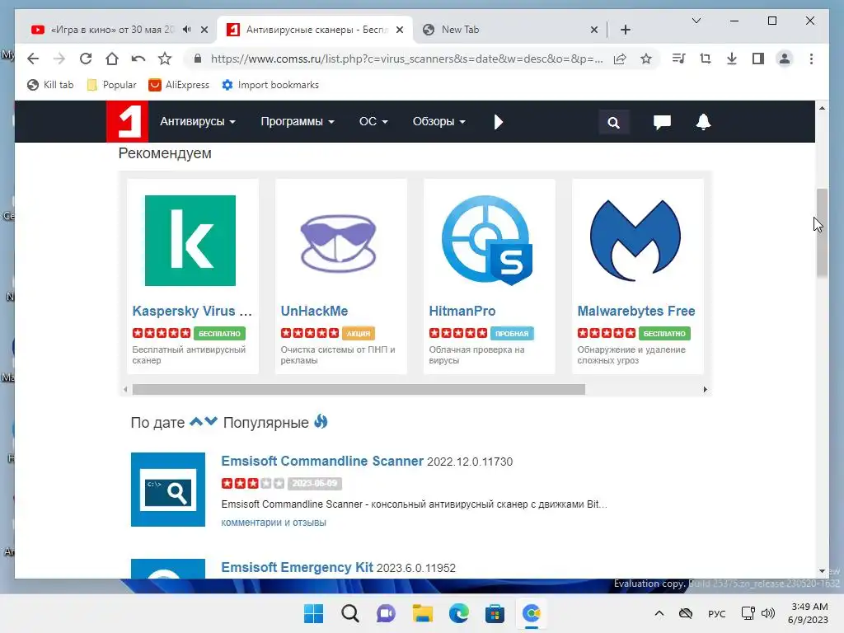Click the star icon left of address bar

[x=165, y=59]
